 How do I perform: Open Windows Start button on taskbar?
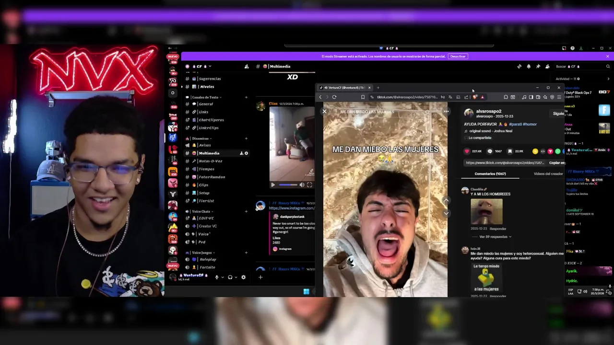pos(306,291)
